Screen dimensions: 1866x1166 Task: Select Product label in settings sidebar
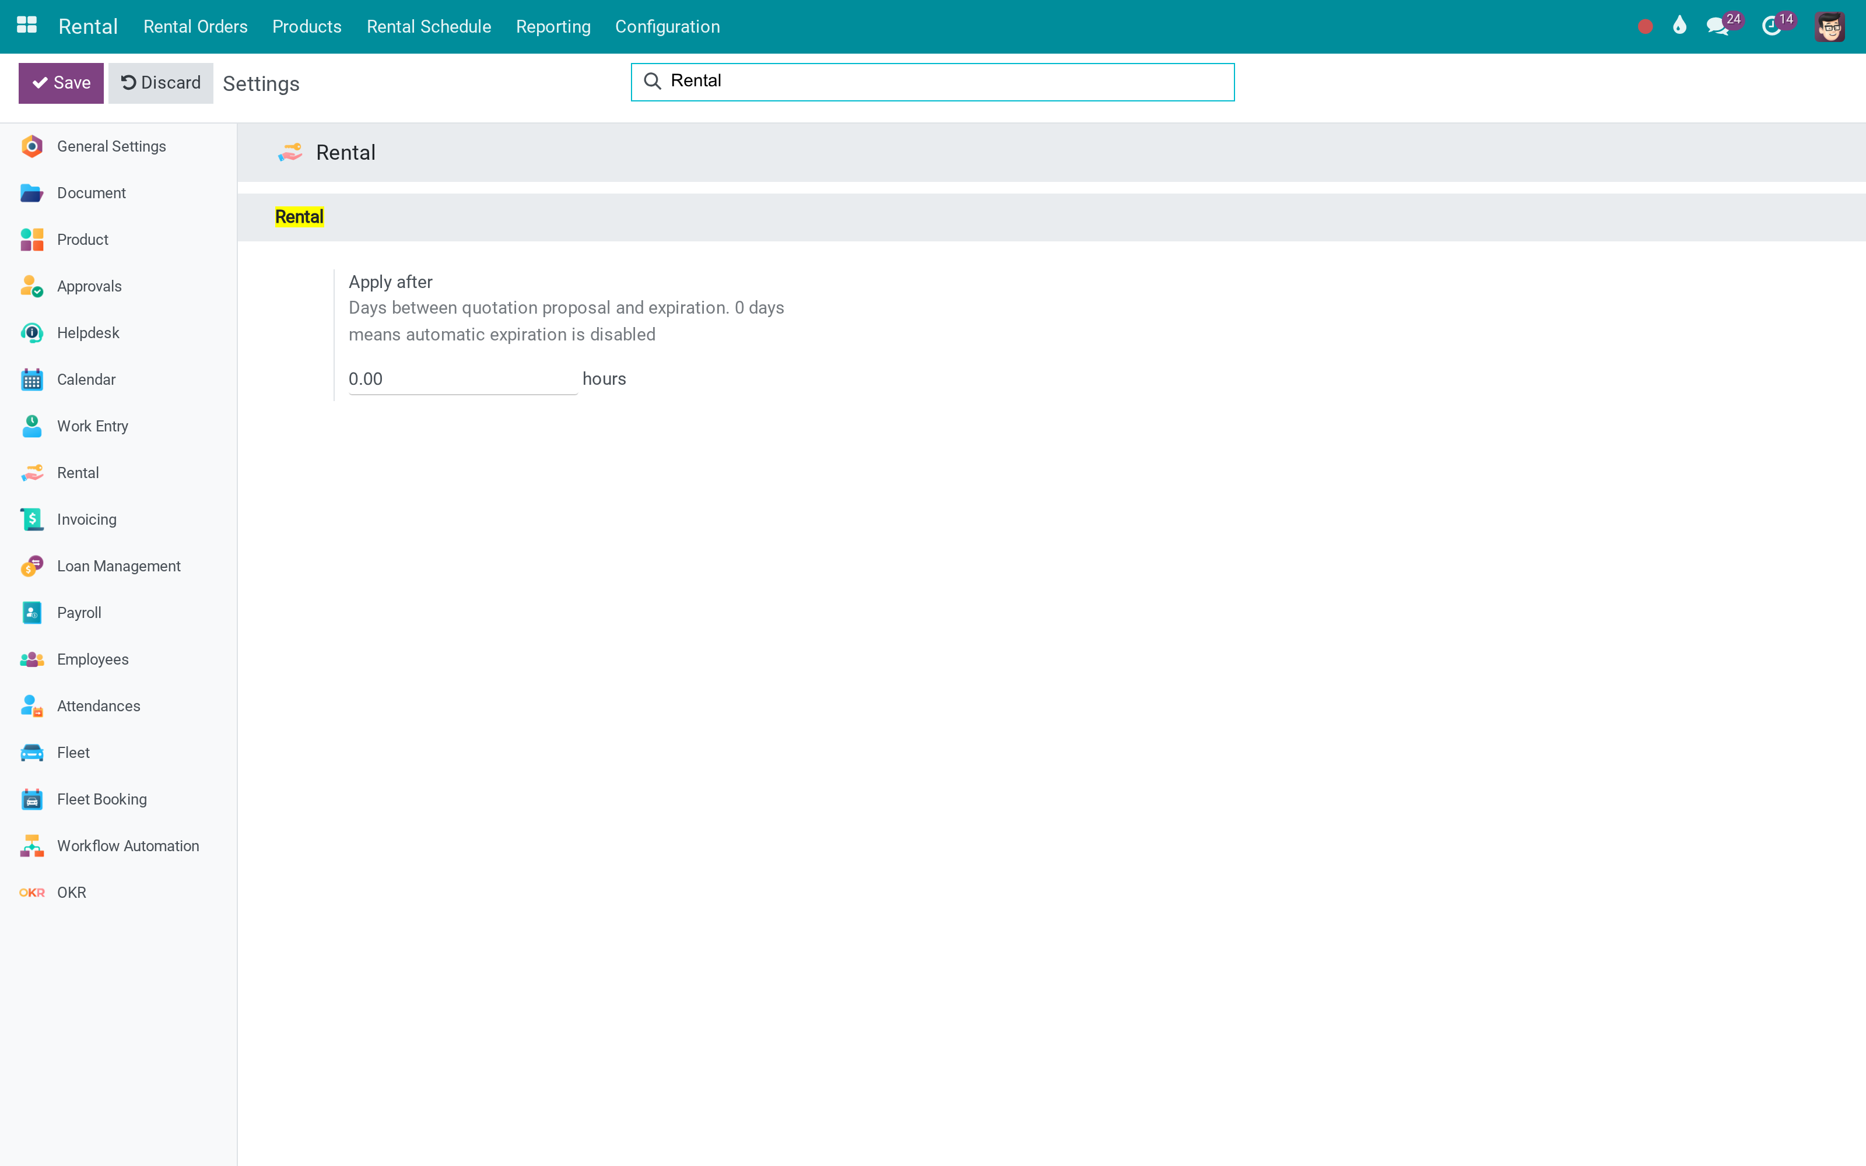click(82, 240)
